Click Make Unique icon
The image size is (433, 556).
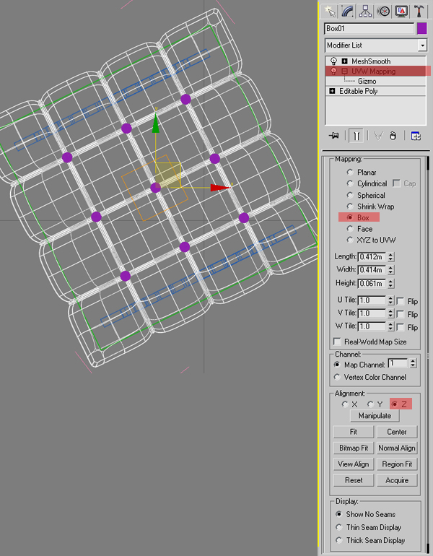click(x=378, y=136)
